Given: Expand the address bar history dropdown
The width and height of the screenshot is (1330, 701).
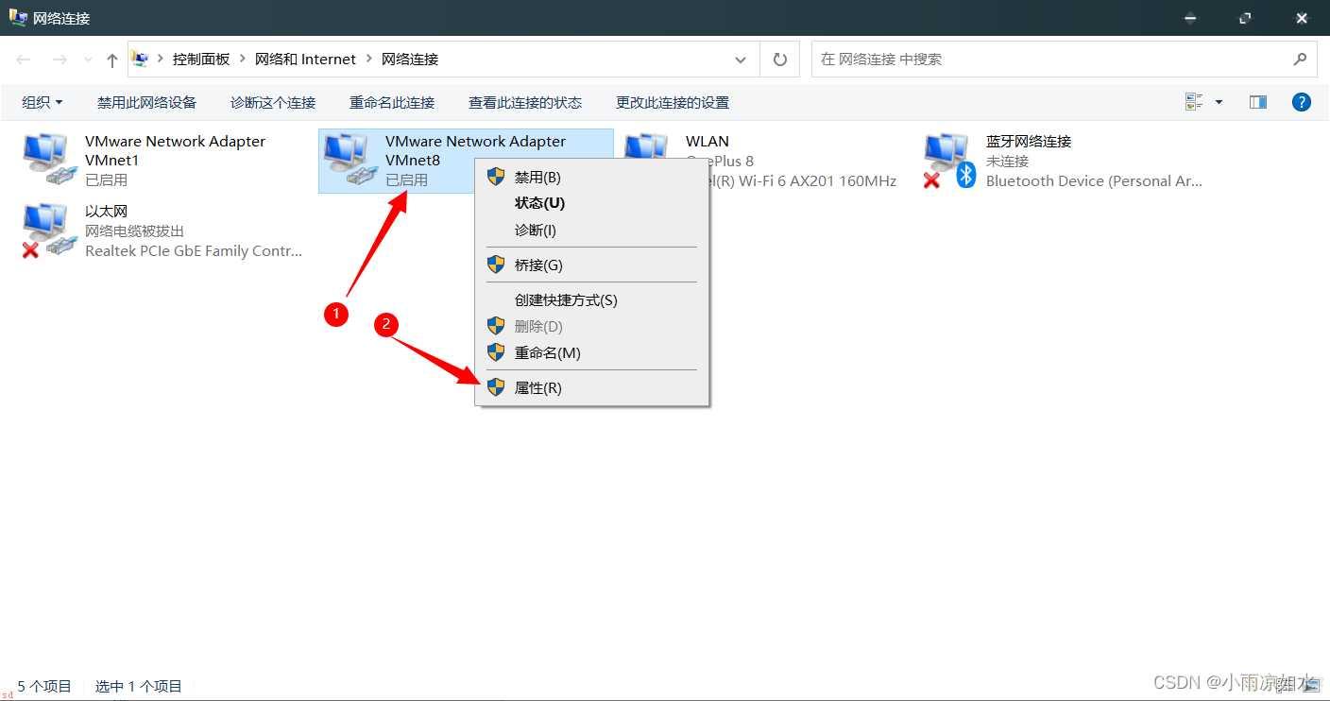Looking at the screenshot, I should tap(741, 60).
